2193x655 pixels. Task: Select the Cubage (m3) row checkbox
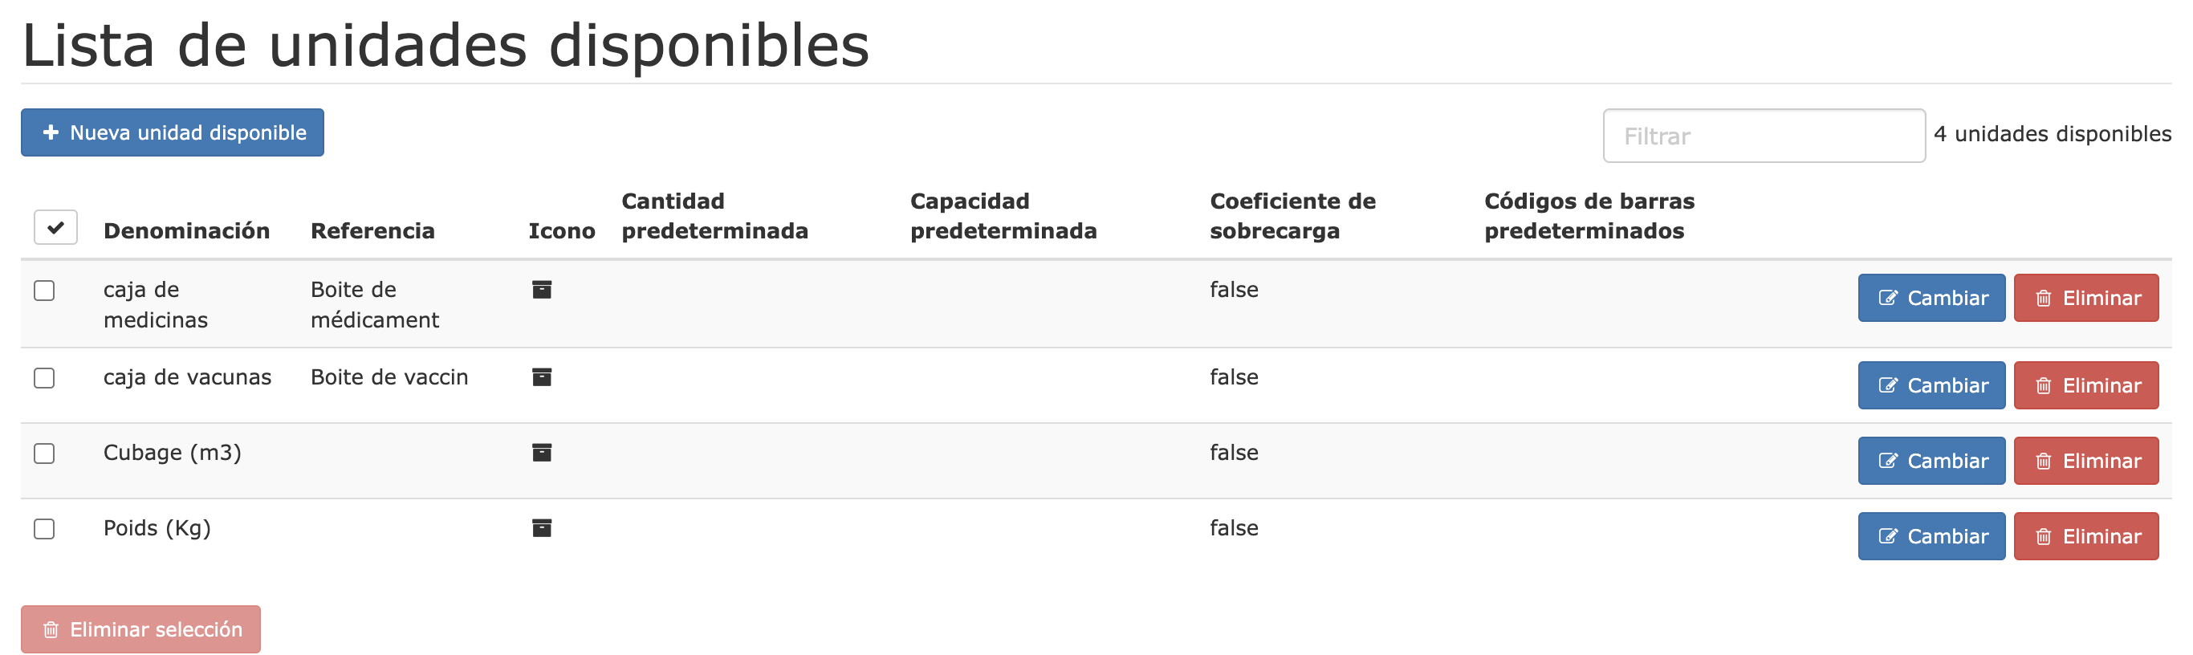pyautogui.click(x=44, y=454)
